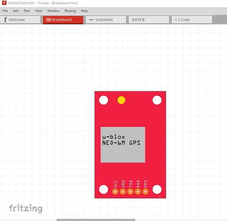This screenshot has height=221, width=227.
Task: Open the Help menu
Action: click(85, 11)
